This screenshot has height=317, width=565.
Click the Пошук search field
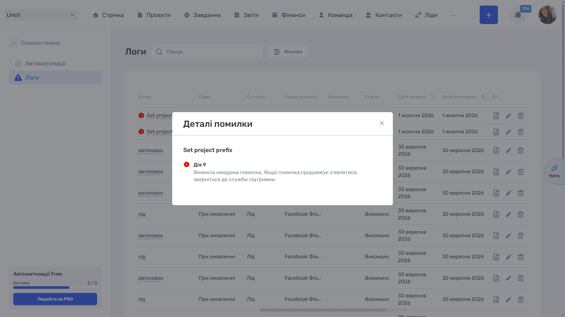(x=207, y=52)
